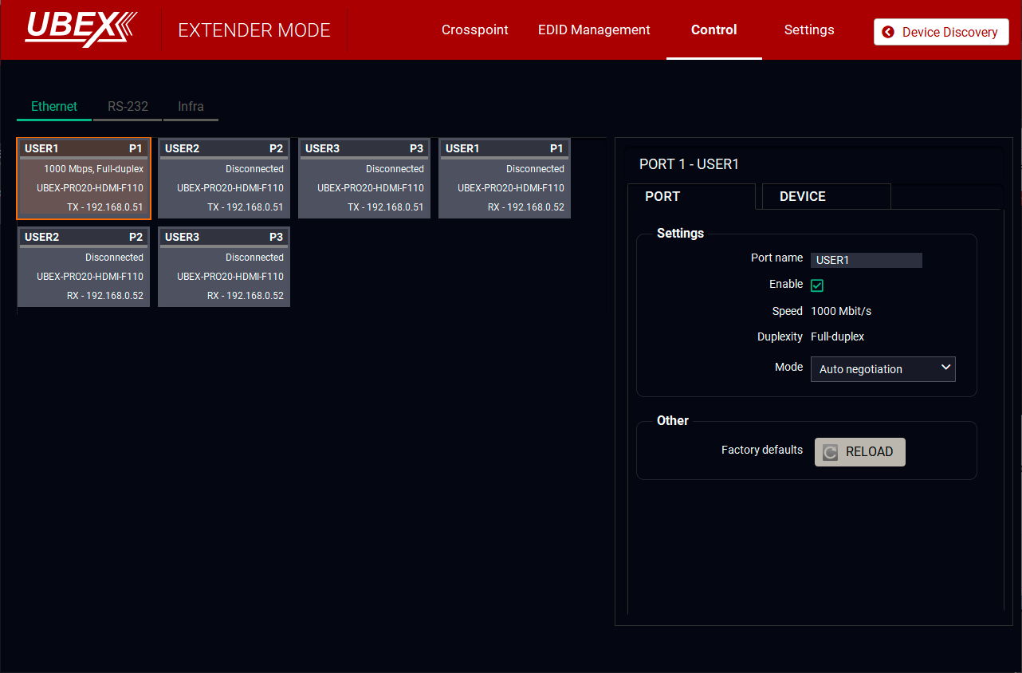Open the DEVICE tab in port panel
1022x673 pixels.
802,197
